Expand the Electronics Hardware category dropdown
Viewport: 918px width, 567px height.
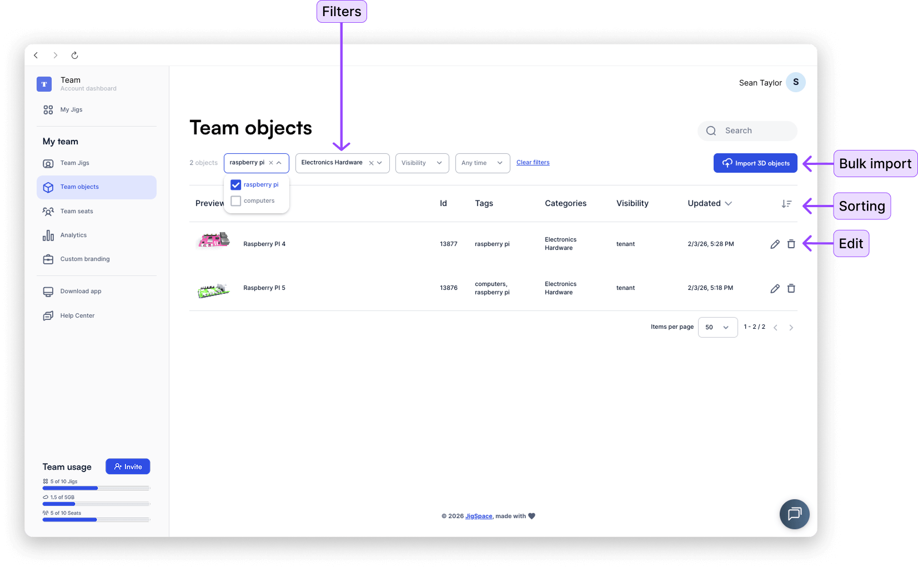tap(380, 163)
